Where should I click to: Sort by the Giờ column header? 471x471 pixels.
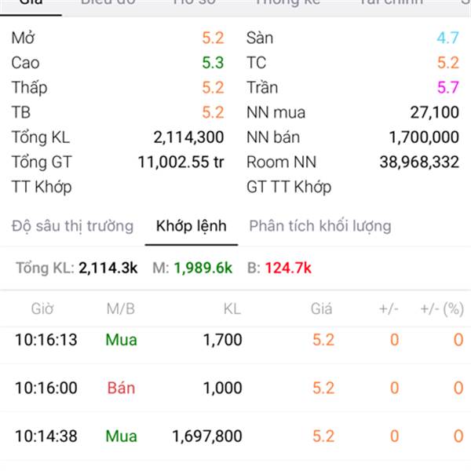click(42, 309)
